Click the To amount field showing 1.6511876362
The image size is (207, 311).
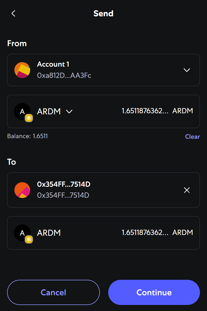(145, 233)
